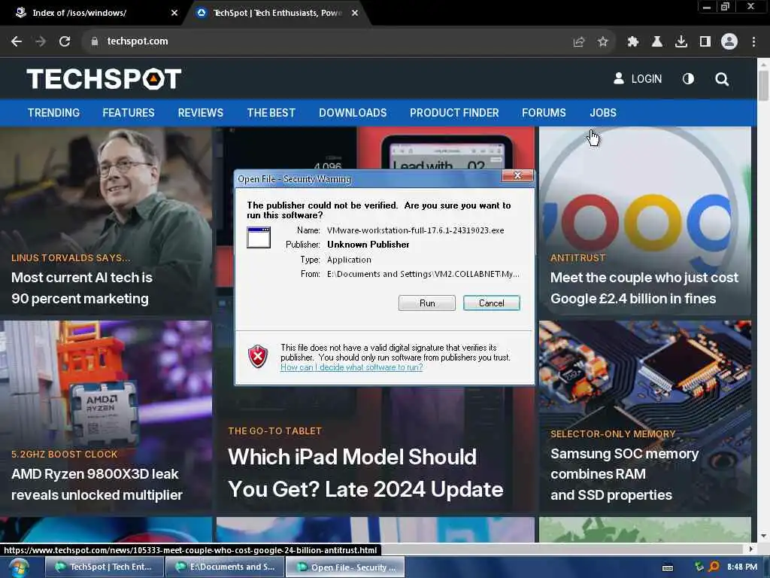This screenshot has width=770, height=578.
Task: Open the Chrome labs flask icon
Action: [x=657, y=42]
